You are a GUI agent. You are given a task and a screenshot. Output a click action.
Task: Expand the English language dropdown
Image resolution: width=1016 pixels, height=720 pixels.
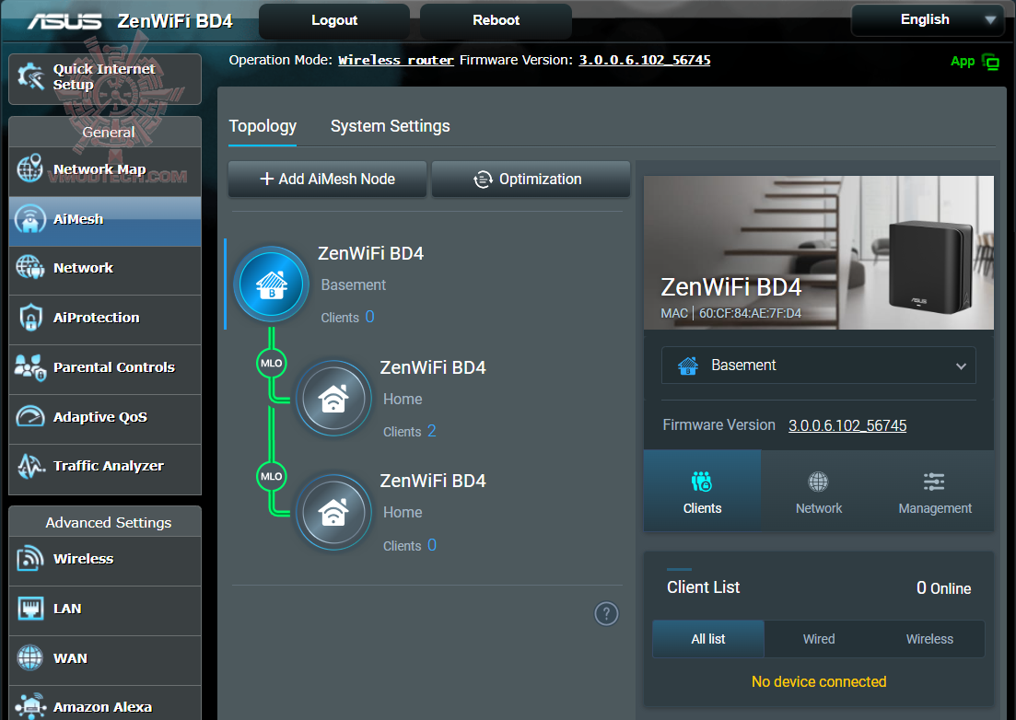[928, 20]
